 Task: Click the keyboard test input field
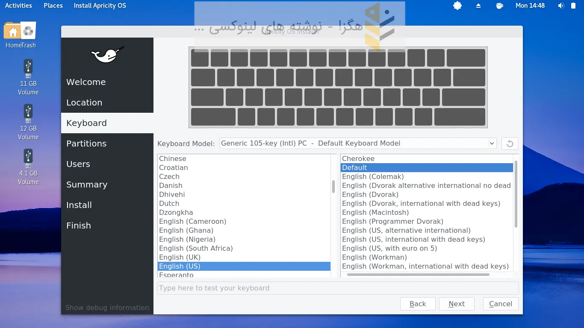point(338,288)
